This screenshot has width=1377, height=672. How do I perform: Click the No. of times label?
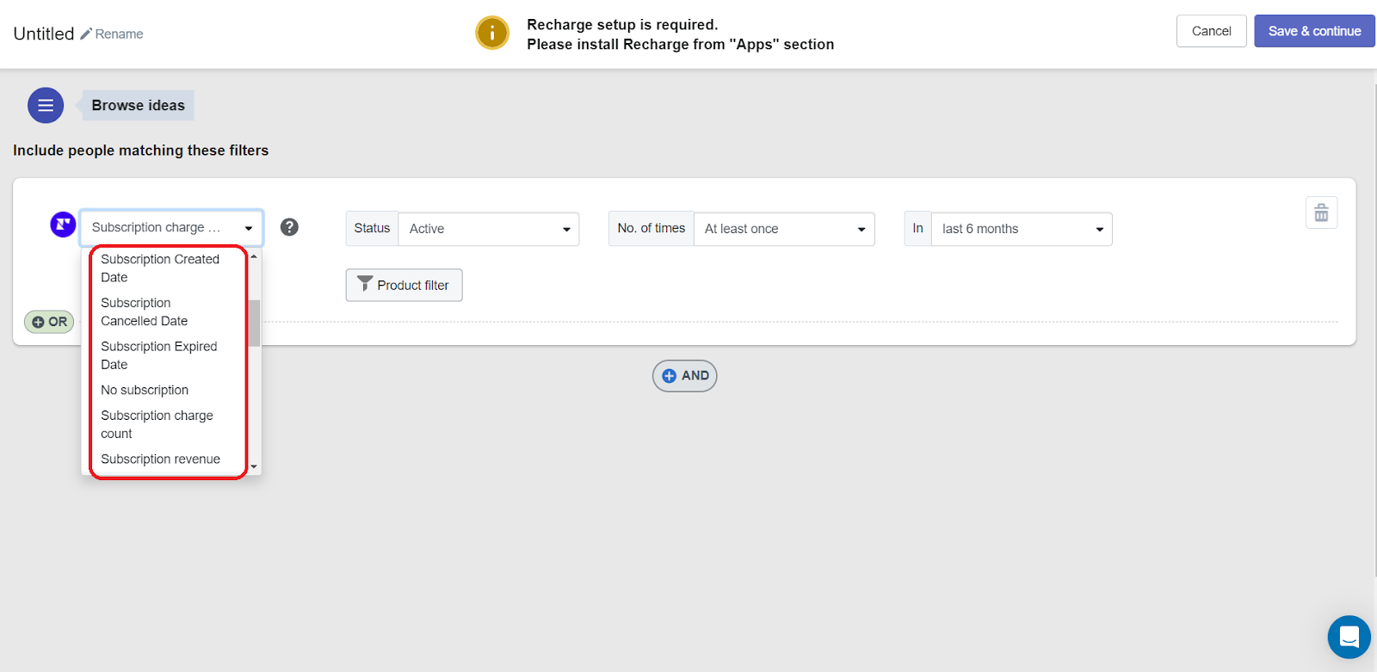[651, 228]
